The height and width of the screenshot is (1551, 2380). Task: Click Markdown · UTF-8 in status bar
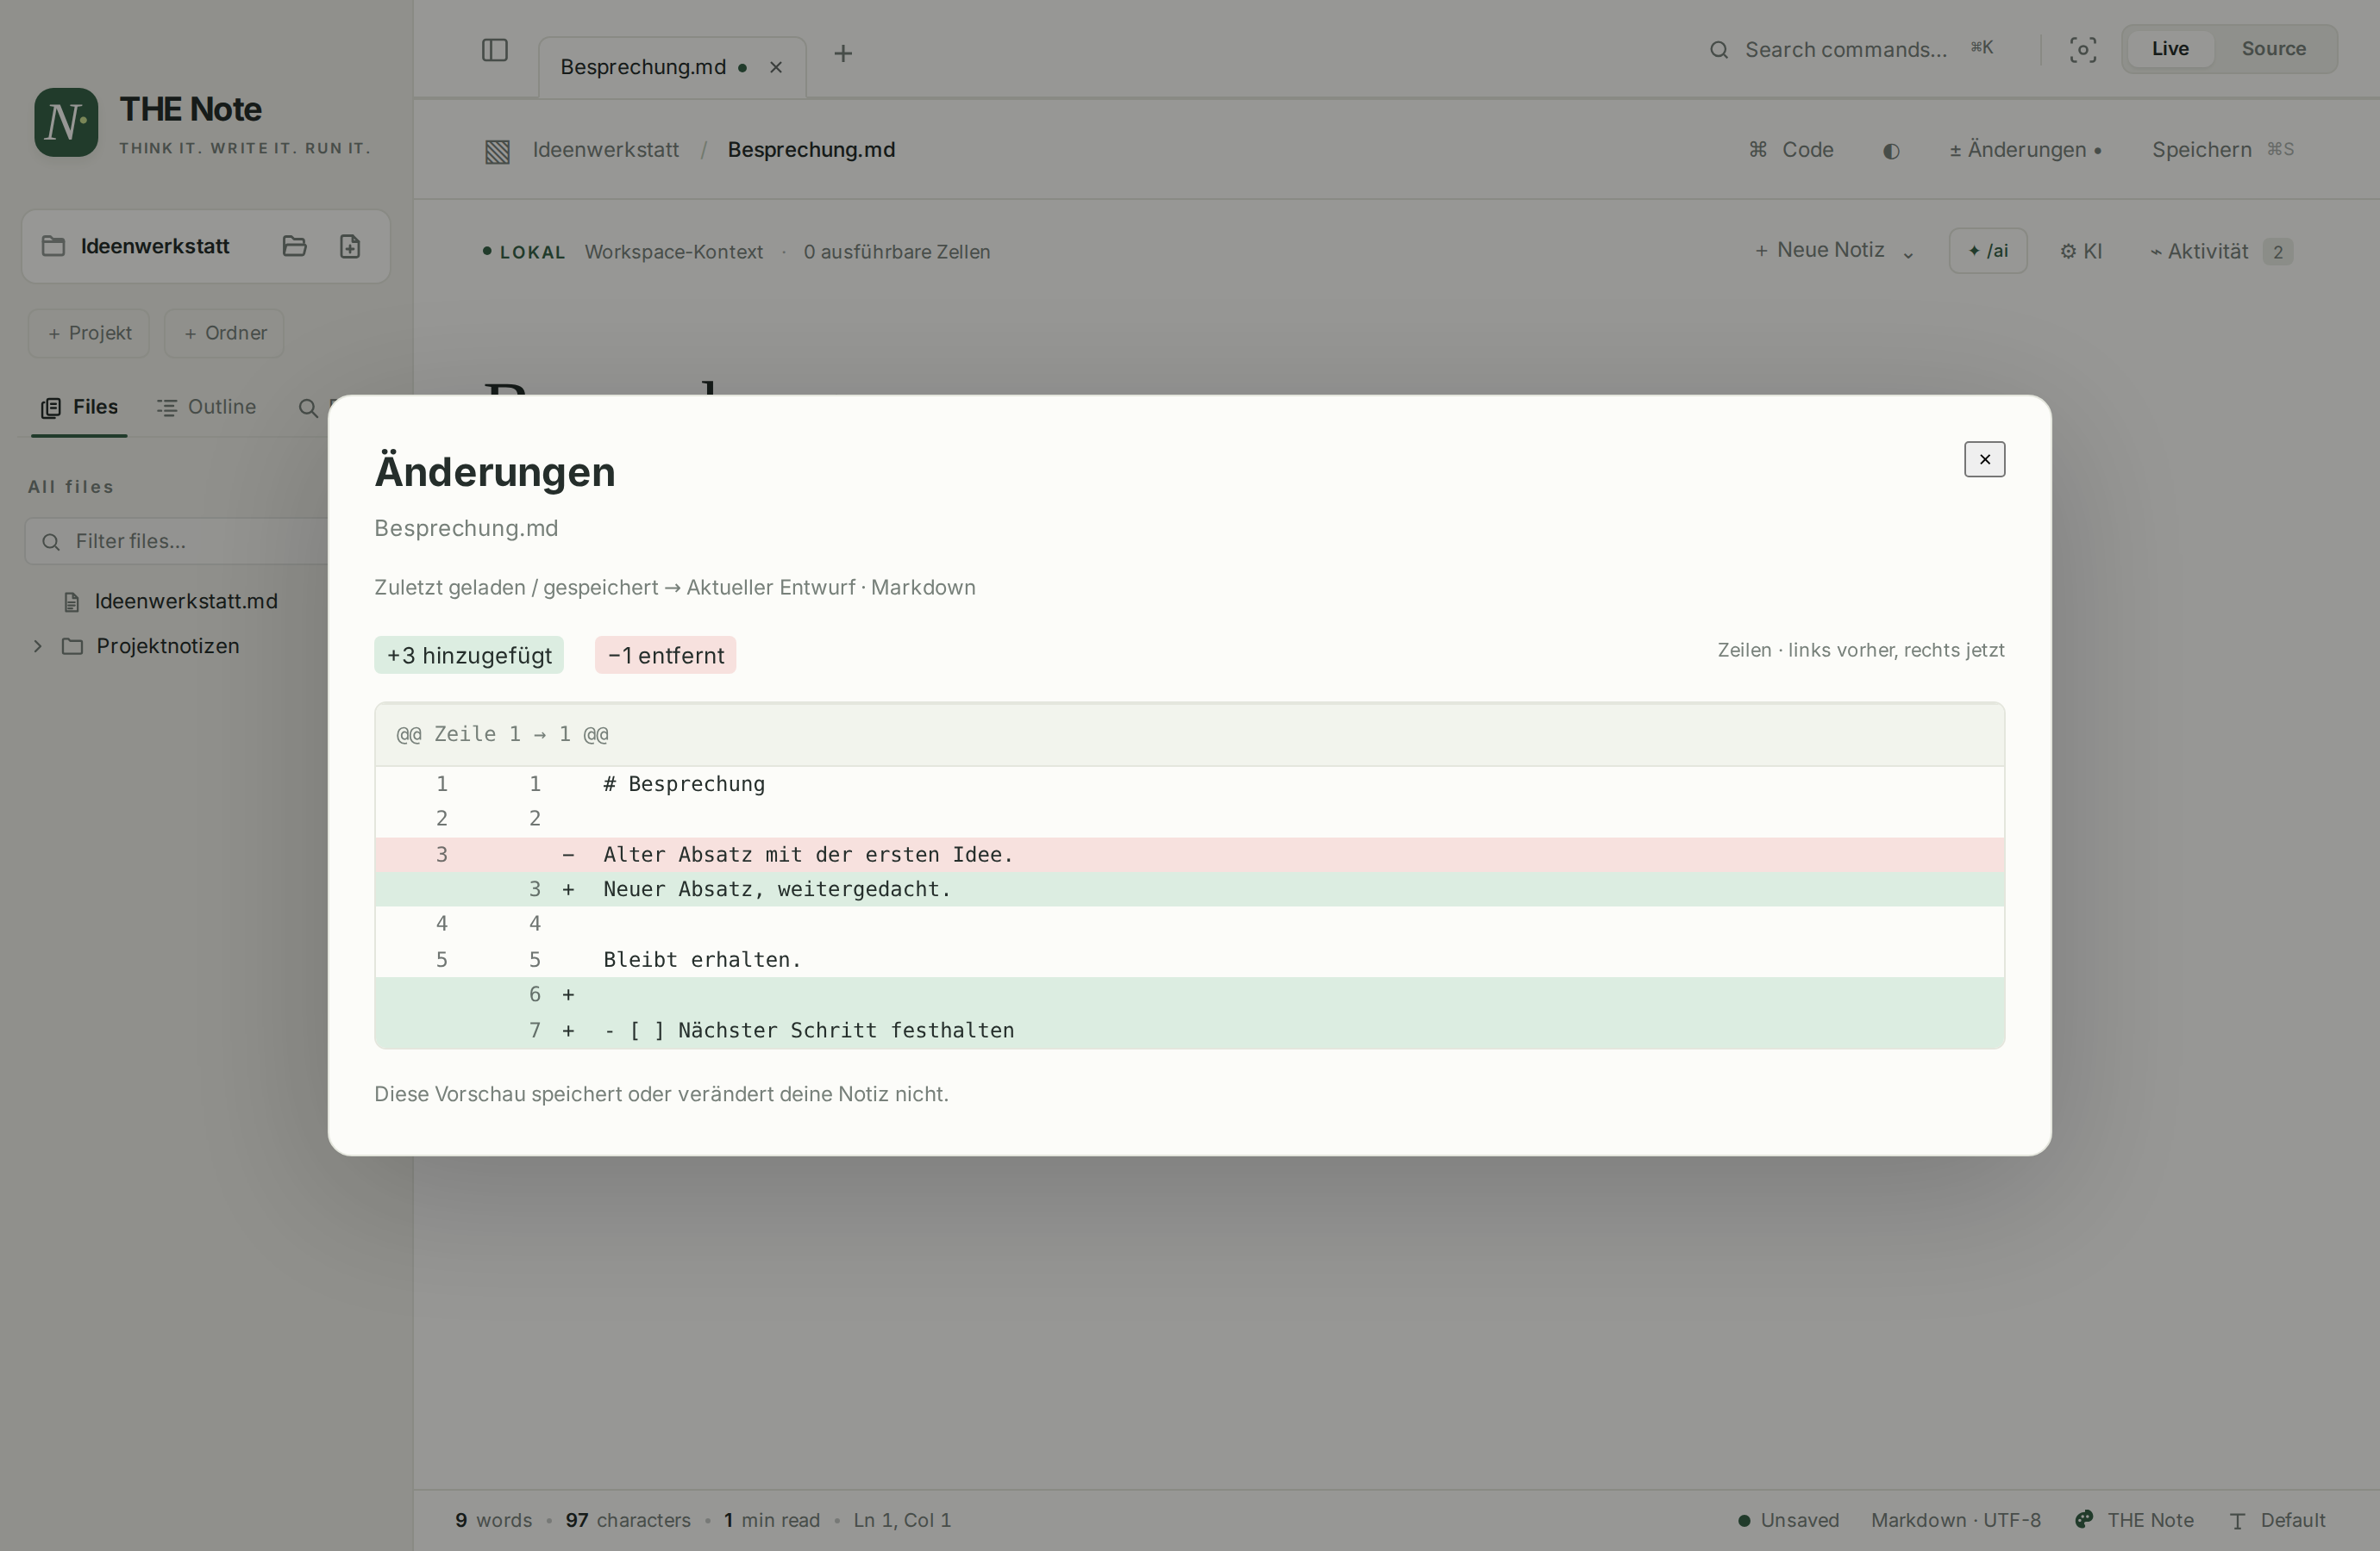(1956, 1520)
